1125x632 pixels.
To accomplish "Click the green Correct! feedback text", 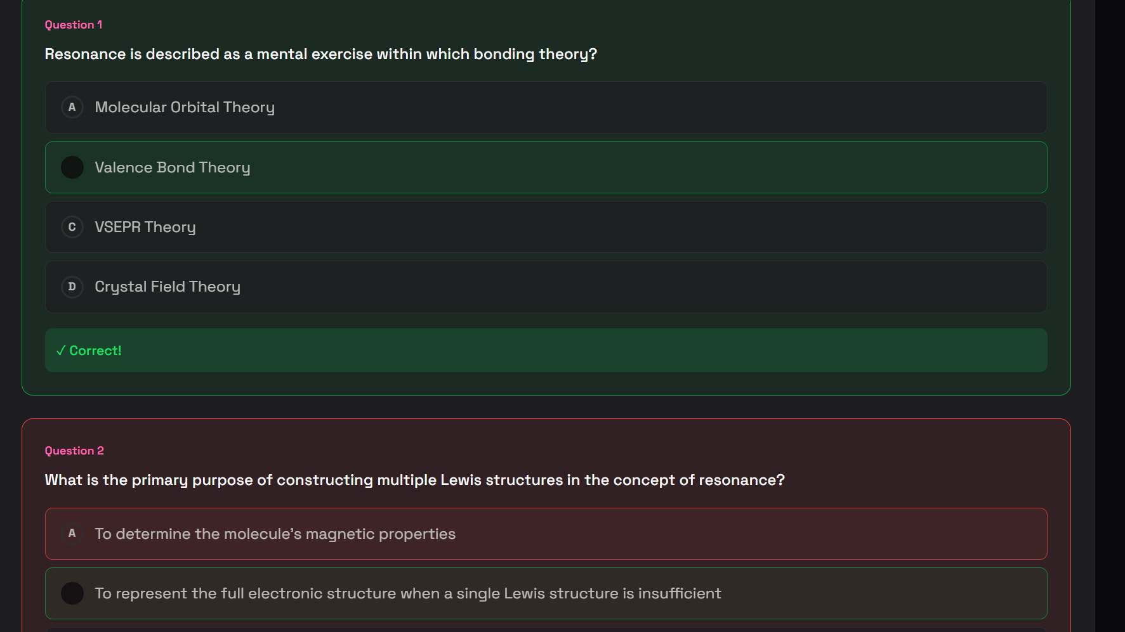I will 95,351.
